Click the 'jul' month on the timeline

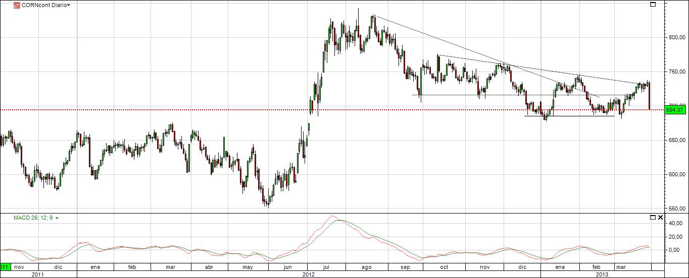click(x=326, y=267)
